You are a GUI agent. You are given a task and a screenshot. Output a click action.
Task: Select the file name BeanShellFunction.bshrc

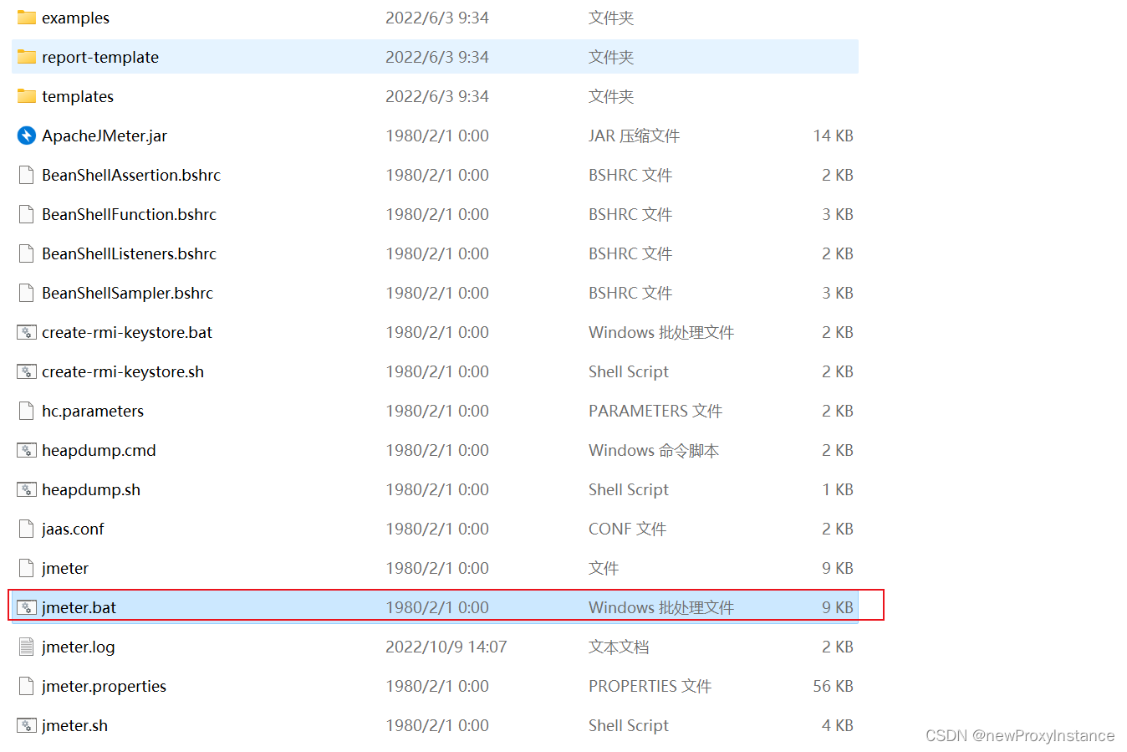(130, 214)
